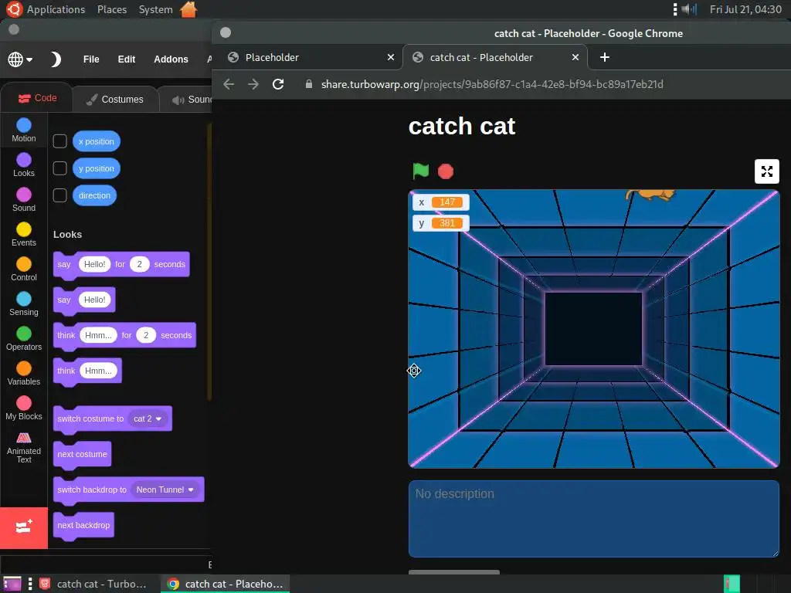The height and width of the screenshot is (593, 791).
Task: Close the Placeholder tab
Action: [x=390, y=57]
